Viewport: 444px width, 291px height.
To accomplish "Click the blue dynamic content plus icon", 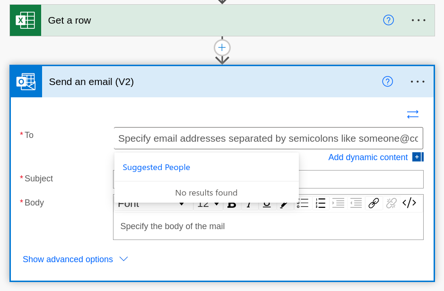I will [x=418, y=157].
